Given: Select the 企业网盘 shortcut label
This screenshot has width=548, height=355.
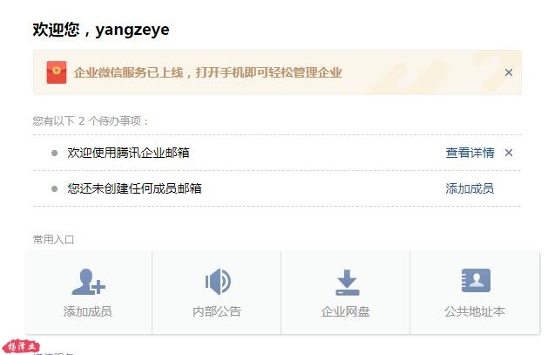Looking at the screenshot, I should tap(345, 311).
